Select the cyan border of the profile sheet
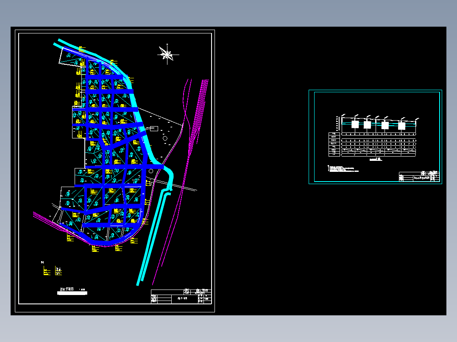 click(376, 137)
